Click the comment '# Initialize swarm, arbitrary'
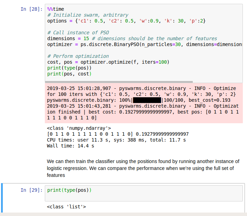 tap(88, 15)
